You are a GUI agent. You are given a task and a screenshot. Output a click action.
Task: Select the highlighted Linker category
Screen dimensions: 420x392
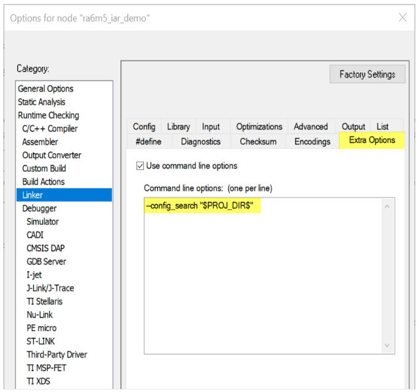64,195
